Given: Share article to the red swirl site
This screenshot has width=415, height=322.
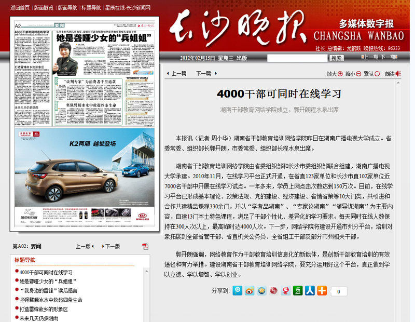Looking at the screenshot, I should tap(274, 291).
